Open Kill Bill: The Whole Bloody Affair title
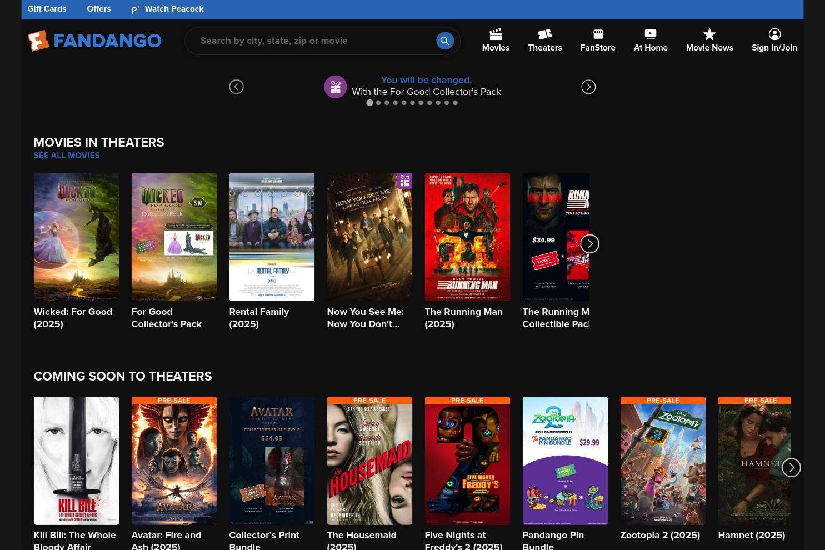Screen dimensions: 825x550 click(x=75, y=540)
